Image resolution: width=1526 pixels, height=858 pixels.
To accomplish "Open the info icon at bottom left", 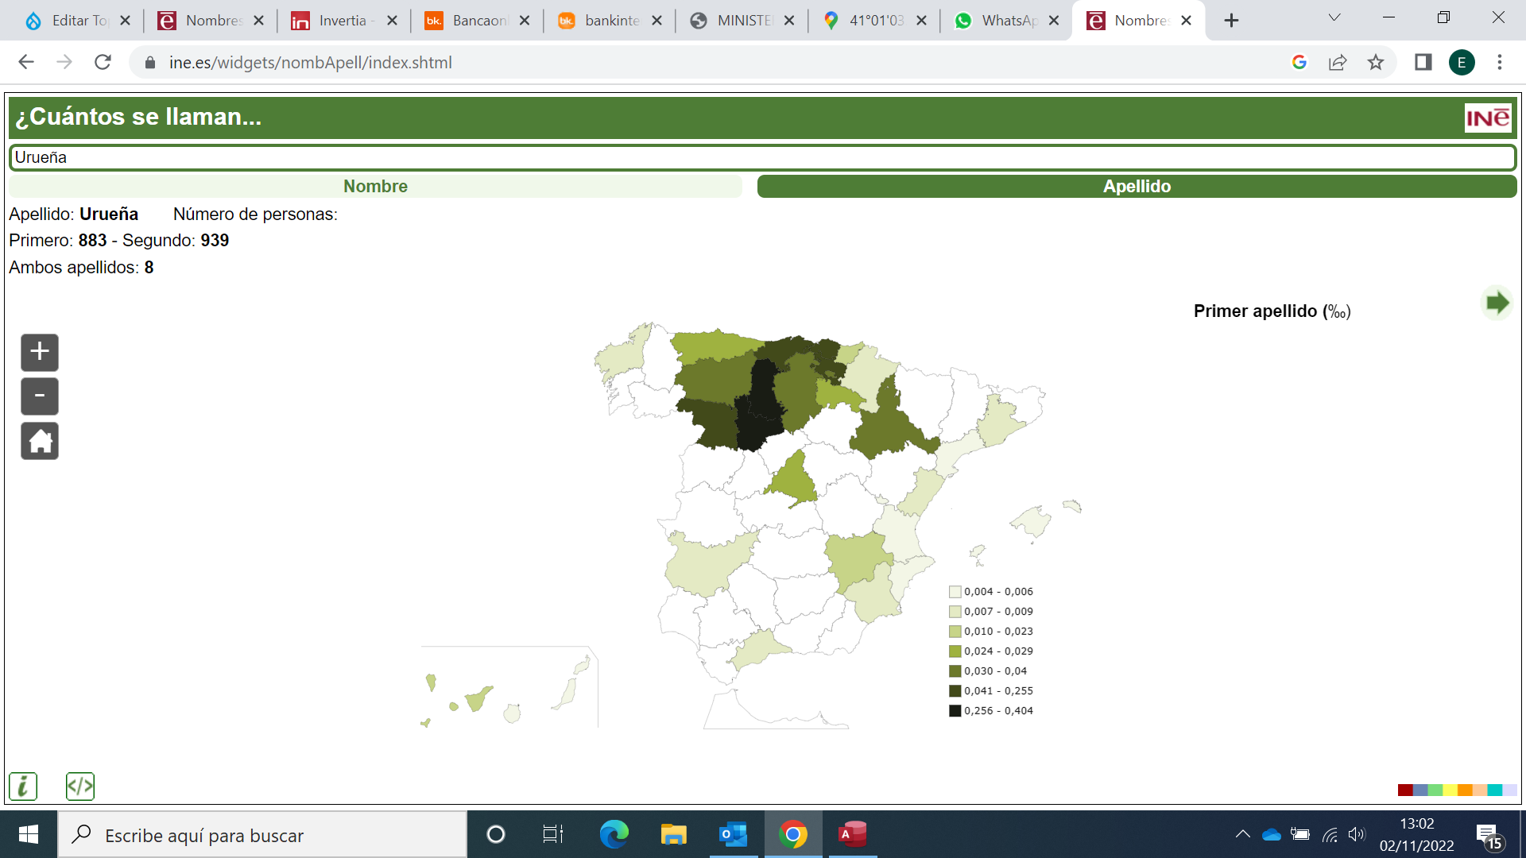I will tap(23, 786).
